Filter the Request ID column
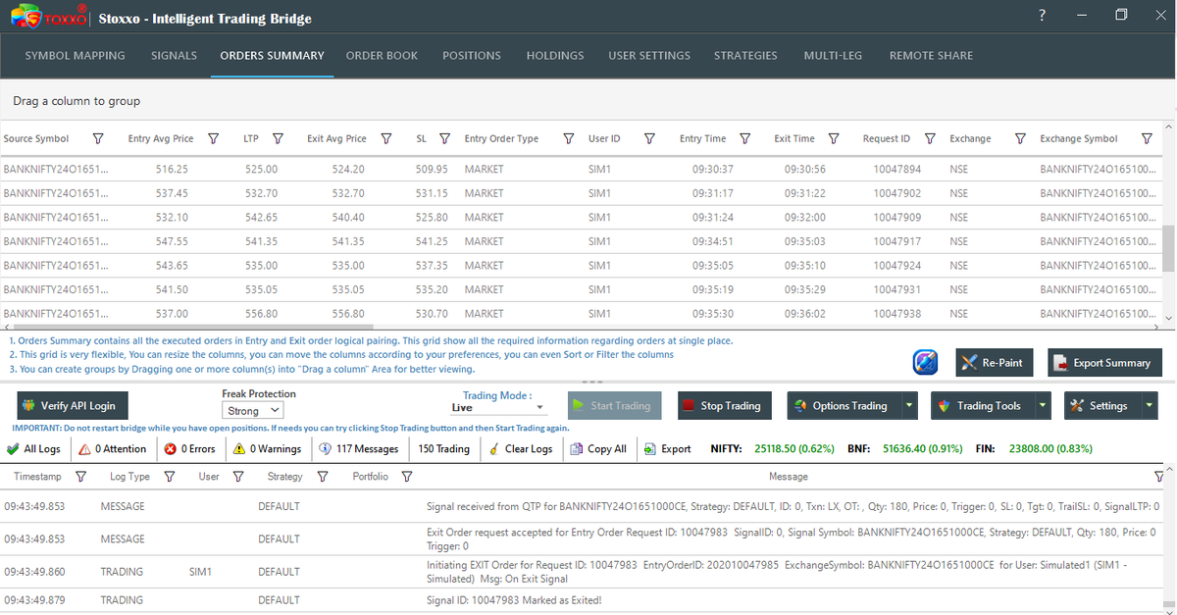Viewport: 1177px width, 615px height. point(930,139)
